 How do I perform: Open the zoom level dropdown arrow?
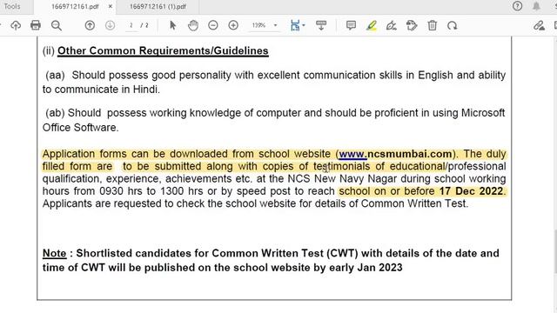click(275, 25)
